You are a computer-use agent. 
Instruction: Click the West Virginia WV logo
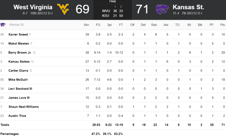63,9
